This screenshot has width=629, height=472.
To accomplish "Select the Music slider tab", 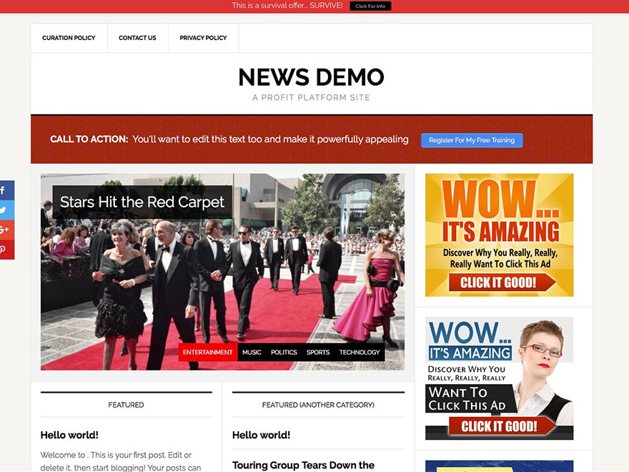I will (x=252, y=352).
